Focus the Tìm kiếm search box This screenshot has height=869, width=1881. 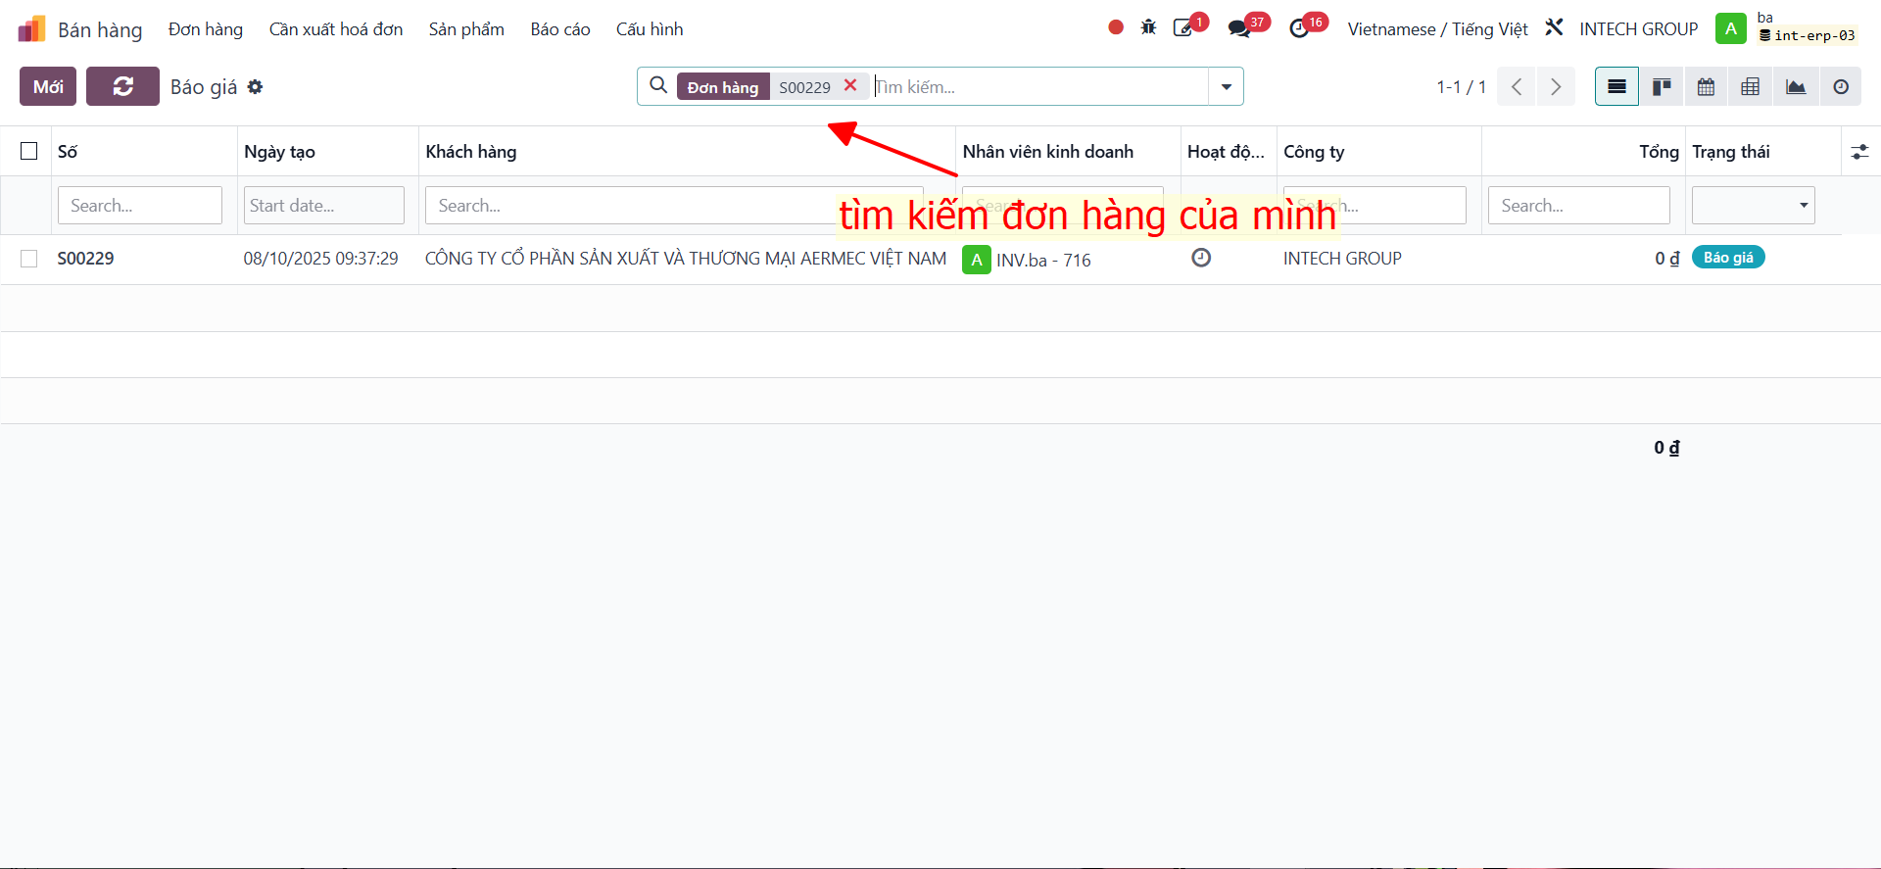click(1040, 86)
